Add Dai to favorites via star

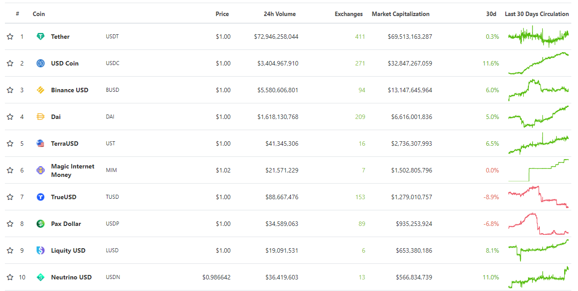point(10,117)
